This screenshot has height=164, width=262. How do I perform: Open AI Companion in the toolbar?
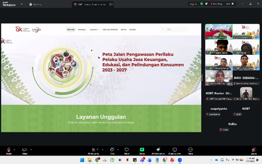pos(158,150)
